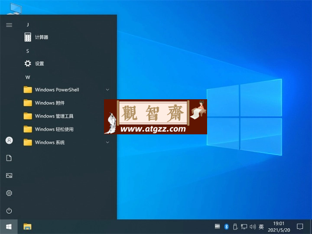Click the safely remove hardware icon
This screenshot has height=234, width=312.
(x=235, y=227)
